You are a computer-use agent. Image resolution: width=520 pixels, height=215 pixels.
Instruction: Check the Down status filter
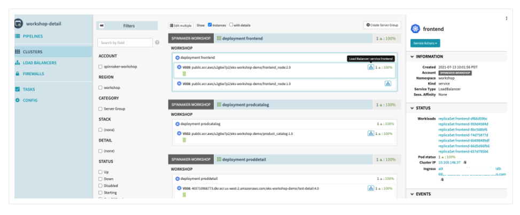[100, 179]
